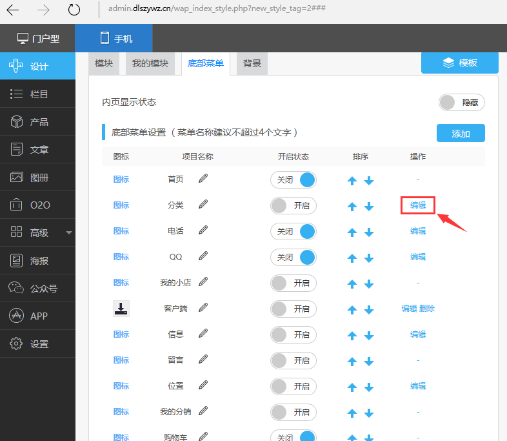Rename 信息 using its pencil icon

coord(203,333)
